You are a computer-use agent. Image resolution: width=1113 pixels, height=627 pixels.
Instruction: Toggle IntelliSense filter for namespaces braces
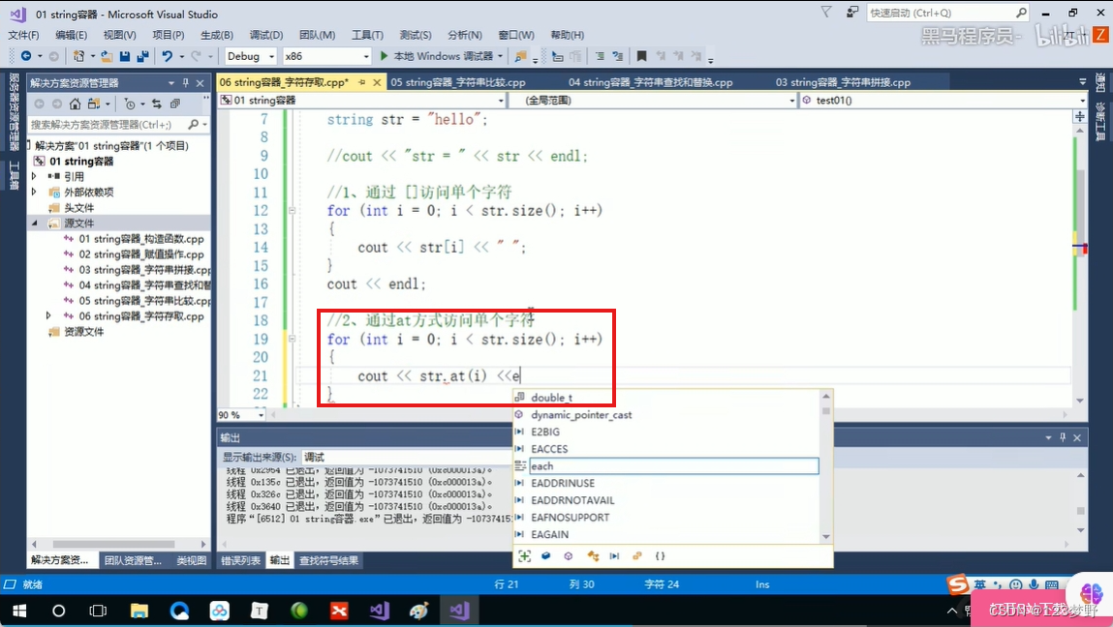tap(660, 556)
